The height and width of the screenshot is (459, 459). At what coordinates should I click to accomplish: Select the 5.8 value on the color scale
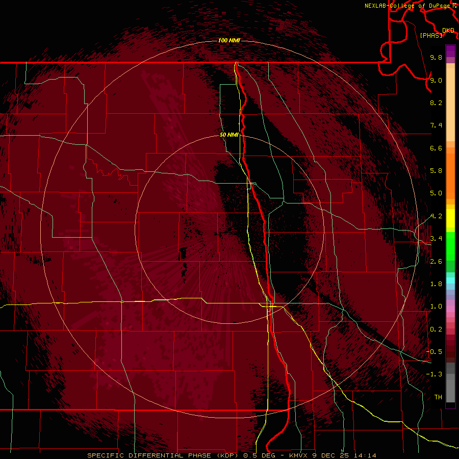point(436,171)
